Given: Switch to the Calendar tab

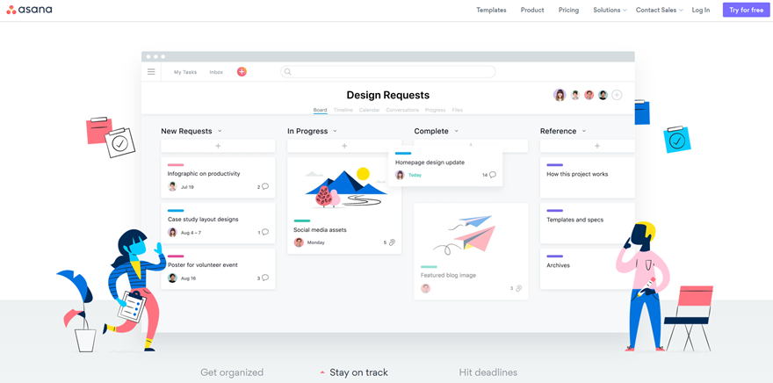Looking at the screenshot, I should 369,110.
